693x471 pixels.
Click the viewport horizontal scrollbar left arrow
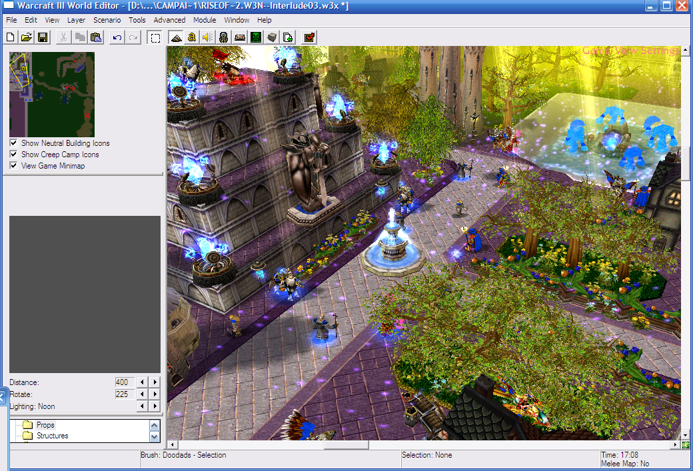[173, 445]
